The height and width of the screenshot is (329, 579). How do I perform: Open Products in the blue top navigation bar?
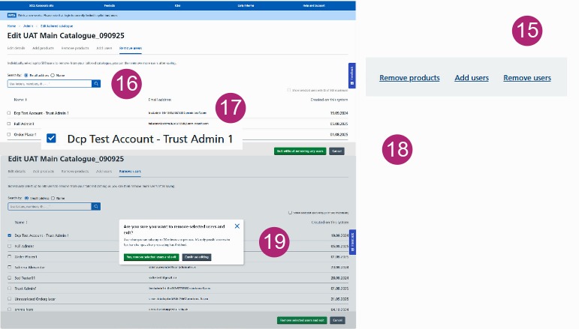[x=110, y=5]
